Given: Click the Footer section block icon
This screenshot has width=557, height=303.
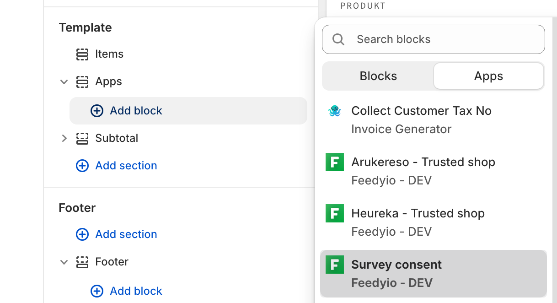Looking at the screenshot, I should 82,262.
